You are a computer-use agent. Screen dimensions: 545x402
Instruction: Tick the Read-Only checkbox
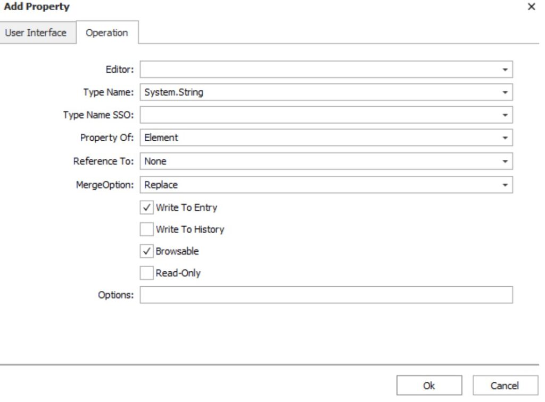147,273
